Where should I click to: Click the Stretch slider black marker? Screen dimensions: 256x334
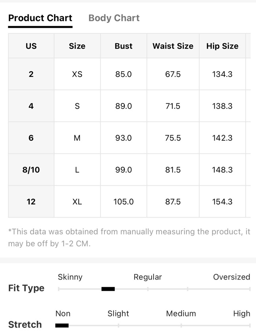point(62,326)
